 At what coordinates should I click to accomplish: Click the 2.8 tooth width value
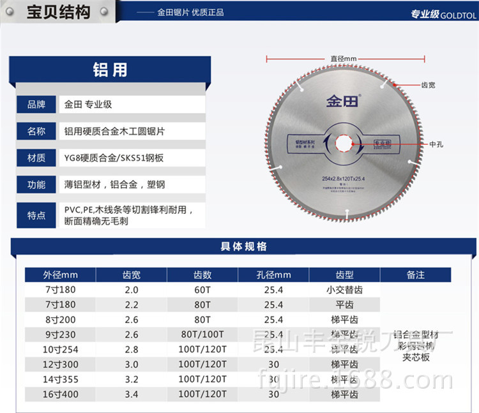point(132,350)
